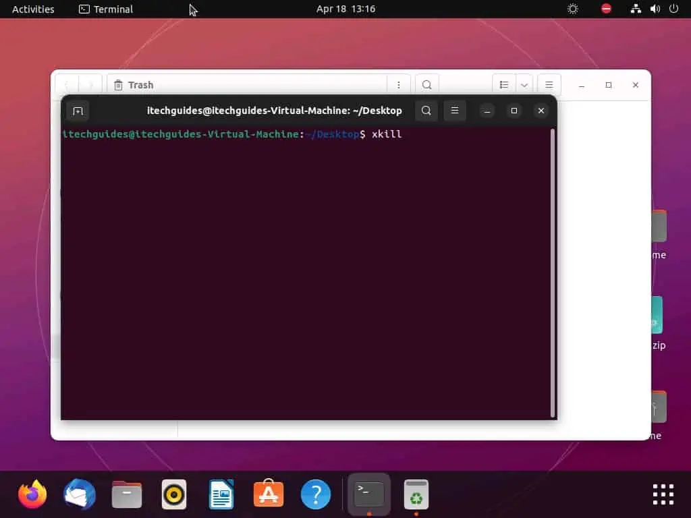
Task: Click the Terminal window title text
Action: [x=274, y=111]
